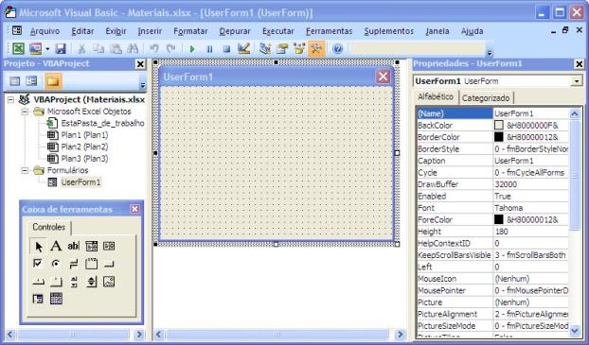589x345 pixels.
Task: Open Properties Window from toolbar icon
Action: 282,48
